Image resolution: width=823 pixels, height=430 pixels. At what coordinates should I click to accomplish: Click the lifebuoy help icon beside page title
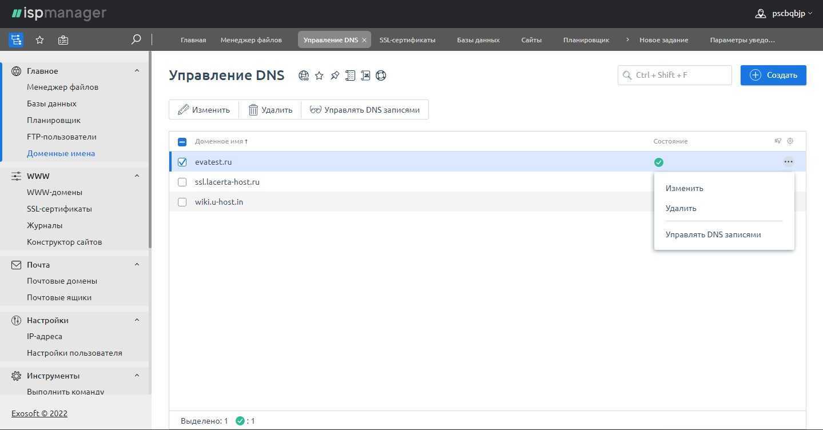(x=381, y=75)
